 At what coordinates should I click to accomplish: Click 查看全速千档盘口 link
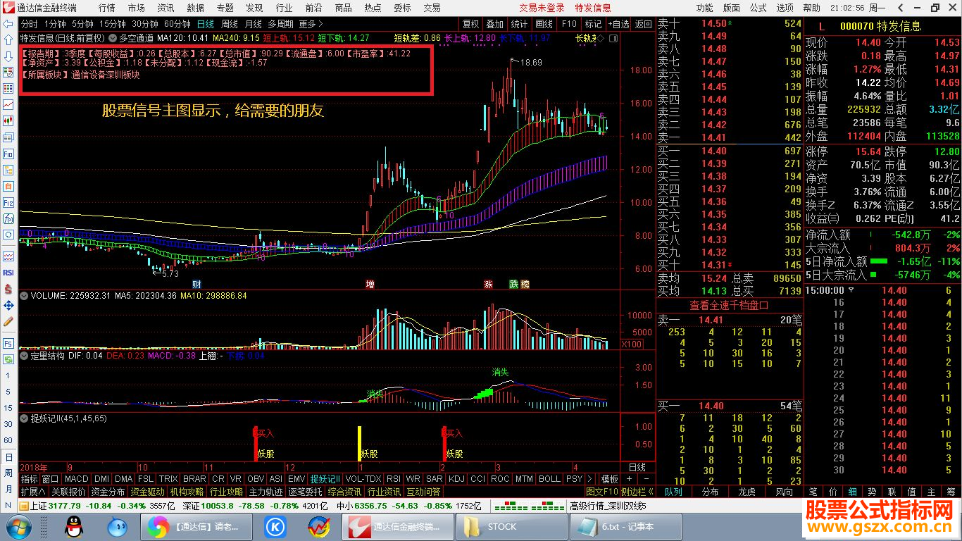point(729,305)
